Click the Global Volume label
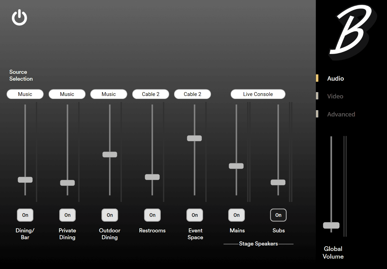This screenshot has width=387, height=269. (333, 253)
